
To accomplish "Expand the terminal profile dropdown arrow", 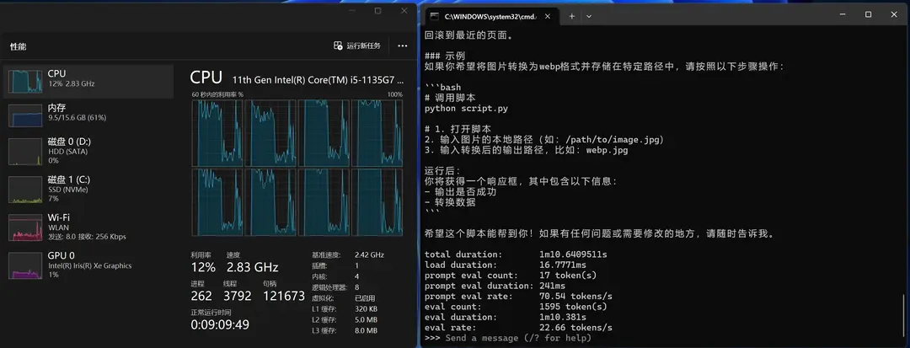I will click(x=588, y=16).
